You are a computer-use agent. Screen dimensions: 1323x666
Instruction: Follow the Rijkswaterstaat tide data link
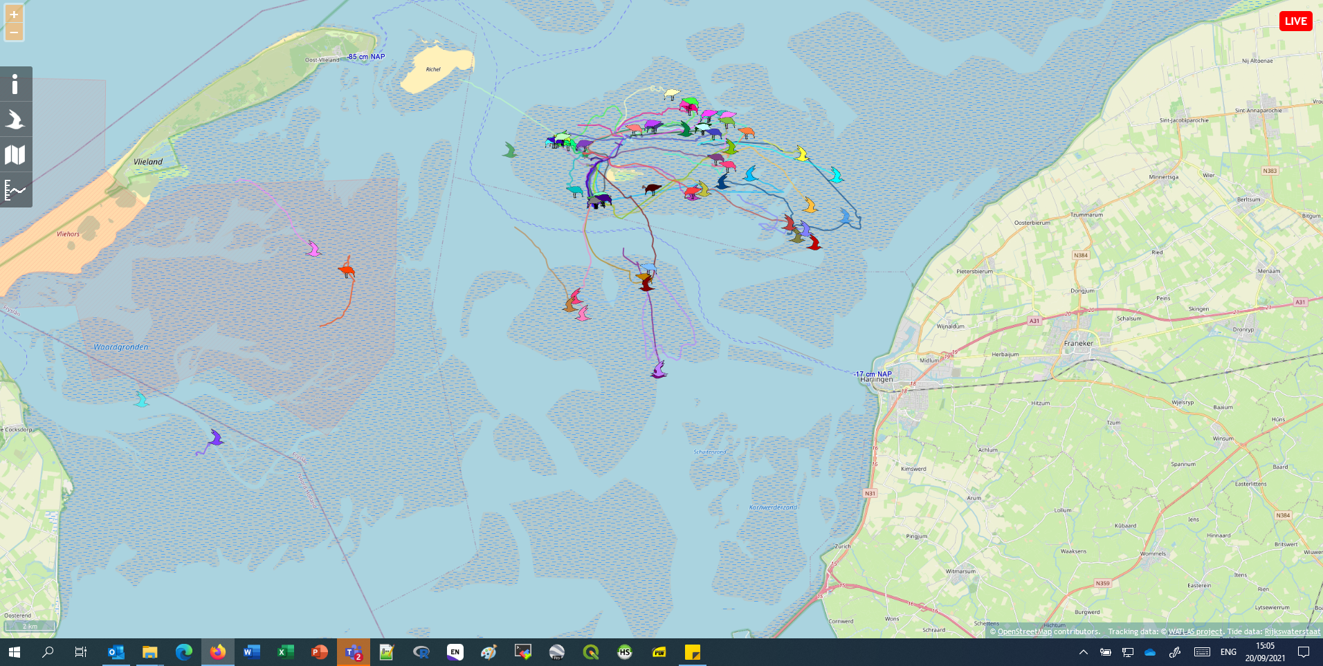click(x=1292, y=631)
